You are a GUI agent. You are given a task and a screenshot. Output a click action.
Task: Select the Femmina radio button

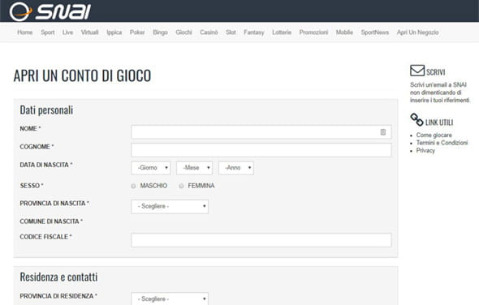tap(181, 186)
